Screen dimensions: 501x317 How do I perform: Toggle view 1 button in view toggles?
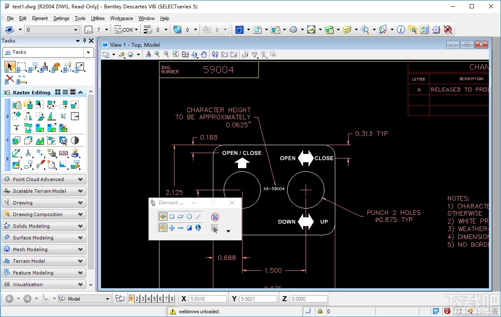coord(131,299)
